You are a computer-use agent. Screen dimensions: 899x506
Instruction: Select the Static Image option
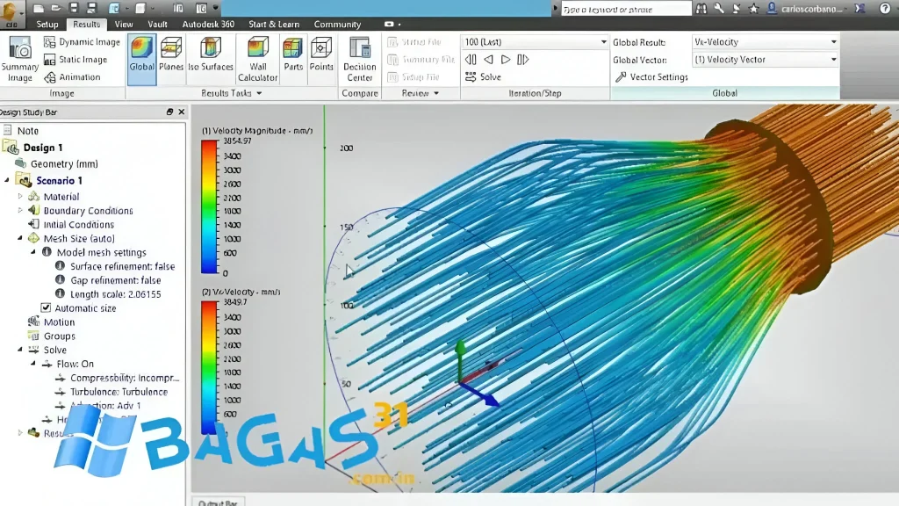click(x=76, y=59)
